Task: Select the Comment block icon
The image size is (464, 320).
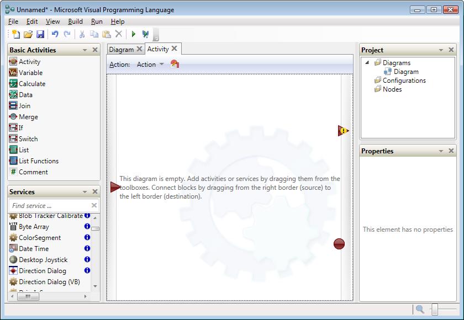Action: (x=13, y=172)
